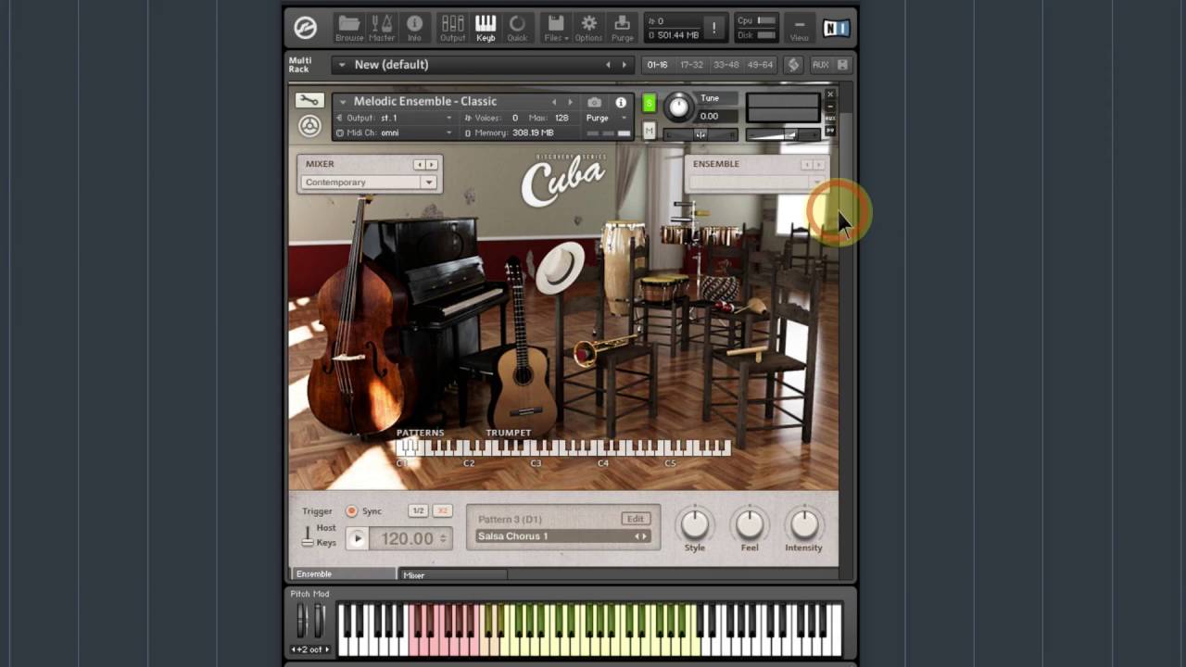The height and width of the screenshot is (667, 1186).
Task: Load next multi with right arrow
Action: point(625,65)
